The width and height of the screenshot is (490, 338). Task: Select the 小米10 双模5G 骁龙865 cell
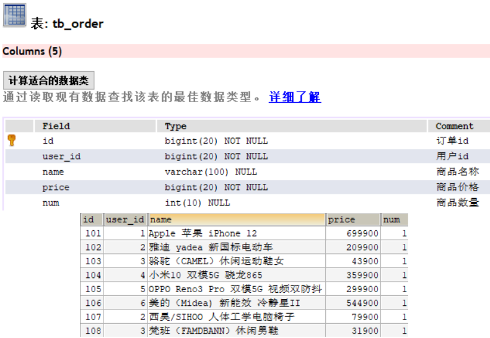click(237, 275)
